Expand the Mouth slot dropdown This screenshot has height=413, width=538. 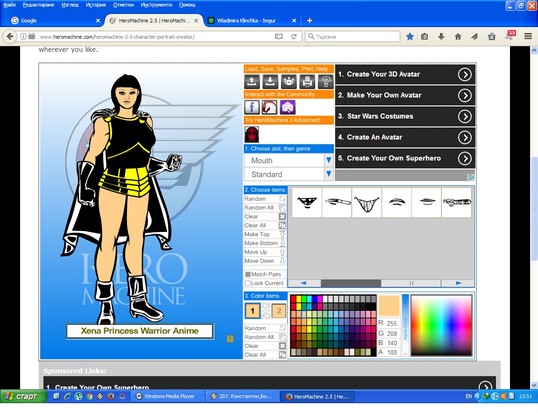tap(328, 161)
